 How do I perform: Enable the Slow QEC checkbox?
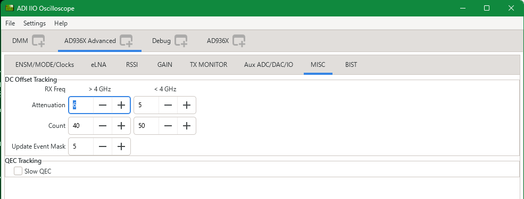(x=18, y=171)
